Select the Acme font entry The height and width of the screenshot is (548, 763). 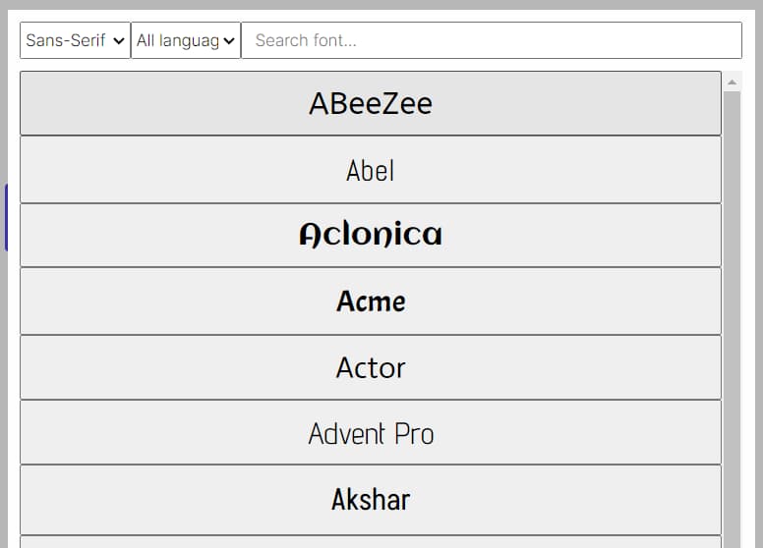click(x=371, y=301)
